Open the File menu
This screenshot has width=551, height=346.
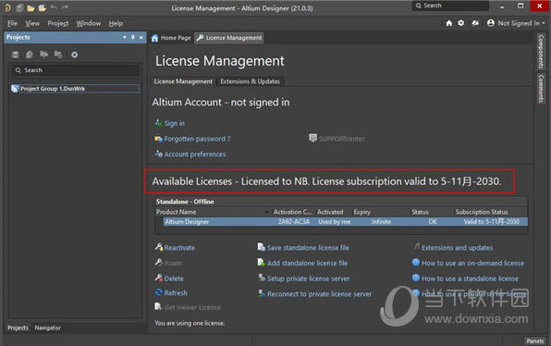(x=12, y=23)
